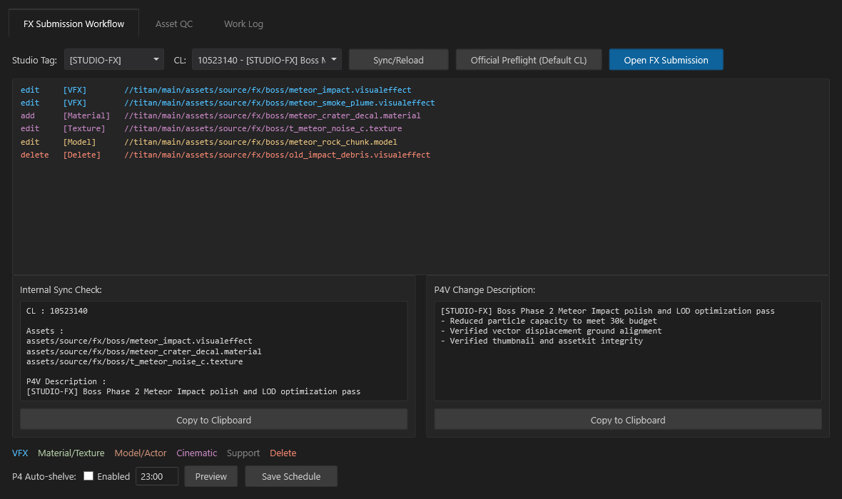This screenshot has width=842, height=499.
Task: Click the Model/Actor legend label
Action: pyautogui.click(x=141, y=453)
